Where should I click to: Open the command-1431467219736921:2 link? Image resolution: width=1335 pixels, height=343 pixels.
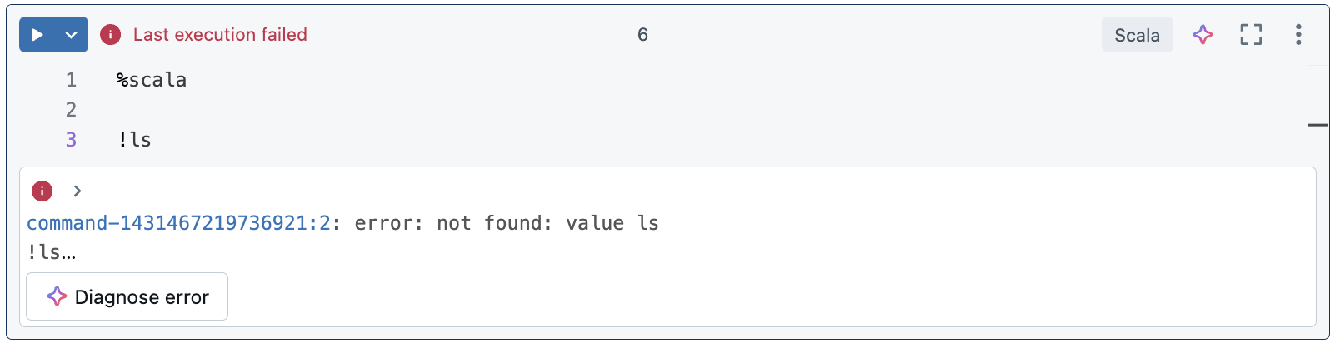click(x=178, y=223)
